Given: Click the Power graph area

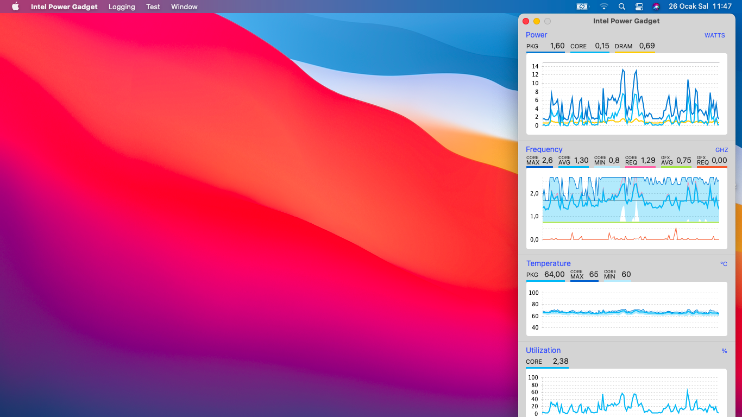Looking at the screenshot, I should (626, 94).
